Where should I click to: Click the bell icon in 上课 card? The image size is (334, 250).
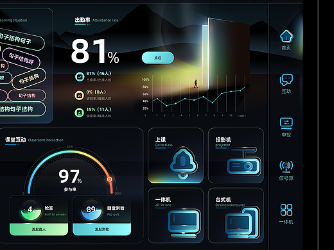point(183,163)
